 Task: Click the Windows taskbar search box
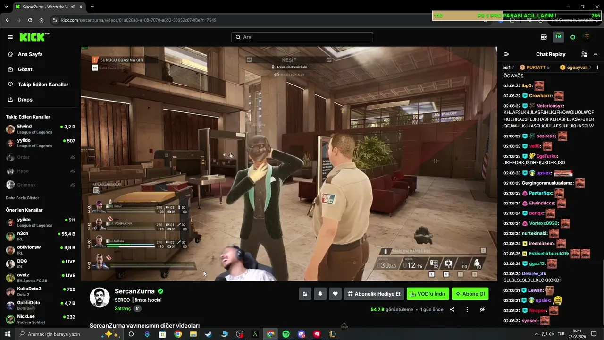point(70,334)
